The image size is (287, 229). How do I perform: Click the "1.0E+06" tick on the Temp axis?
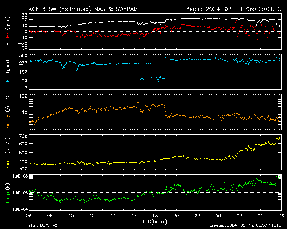click(20, 176)
